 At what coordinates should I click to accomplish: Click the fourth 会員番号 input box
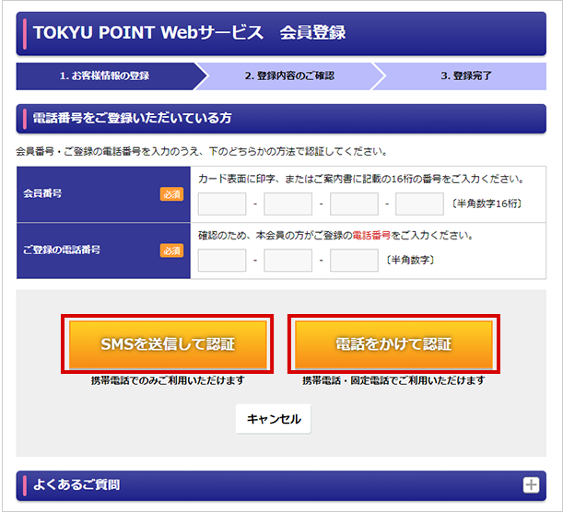pyautogui.click(x=420, y=204)
